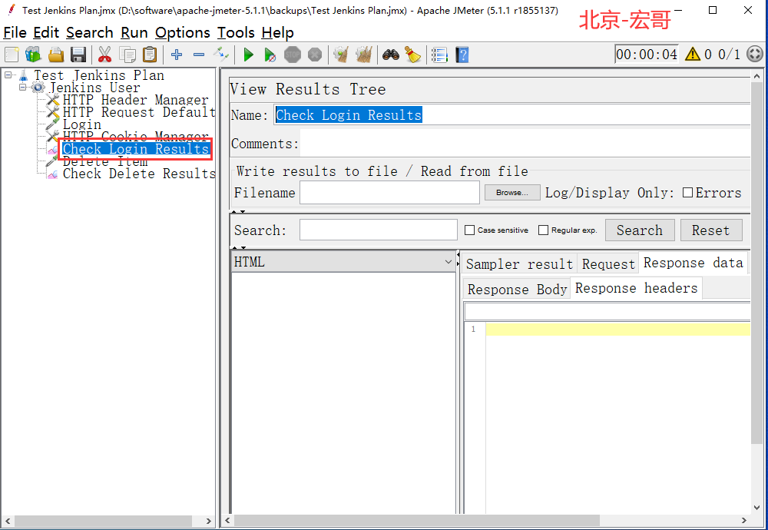Collapse the Test Jenkins Plan node

click(8, 75)
